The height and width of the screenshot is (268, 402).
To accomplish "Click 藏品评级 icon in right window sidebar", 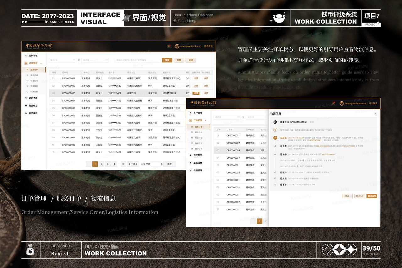I will [192, 132].
